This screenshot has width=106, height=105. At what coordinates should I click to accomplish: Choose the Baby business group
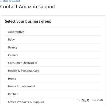pyautogui.click(x=53, y=40)
